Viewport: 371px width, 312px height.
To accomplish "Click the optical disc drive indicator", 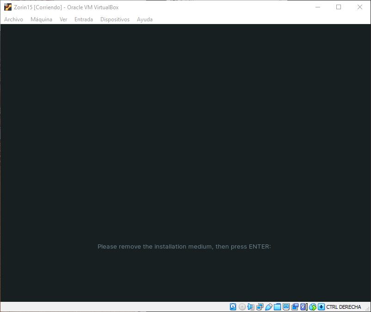I will pos(242,307).
